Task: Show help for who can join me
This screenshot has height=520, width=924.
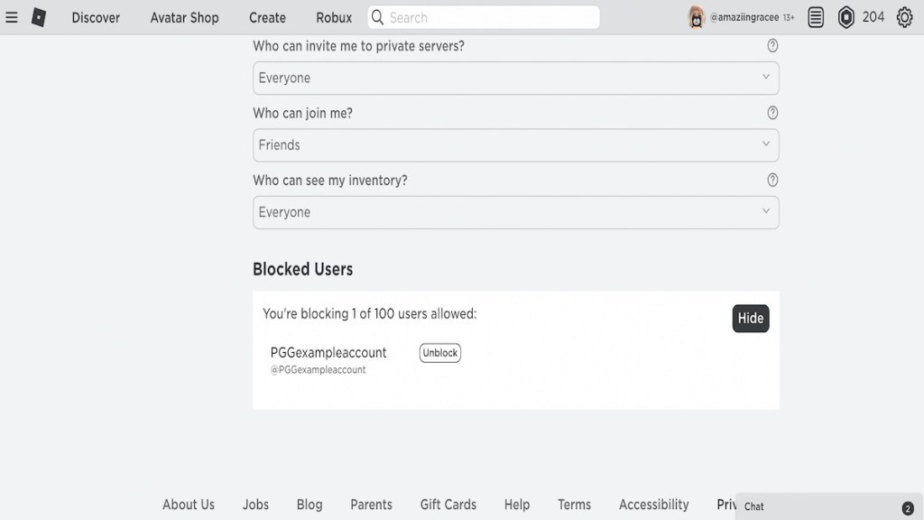Action: coord(772,113)
